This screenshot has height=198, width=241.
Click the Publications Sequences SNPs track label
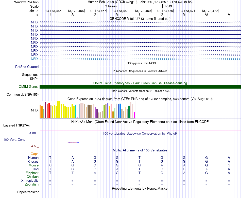point(30,77)
